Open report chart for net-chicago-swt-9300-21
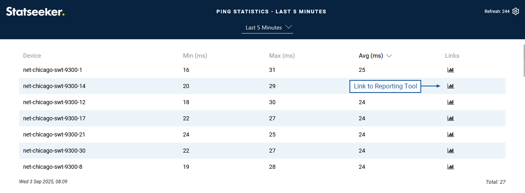Image resolution: width=525 pixels, height=193 pixels. pyautogui.click(x=450, y=134)
